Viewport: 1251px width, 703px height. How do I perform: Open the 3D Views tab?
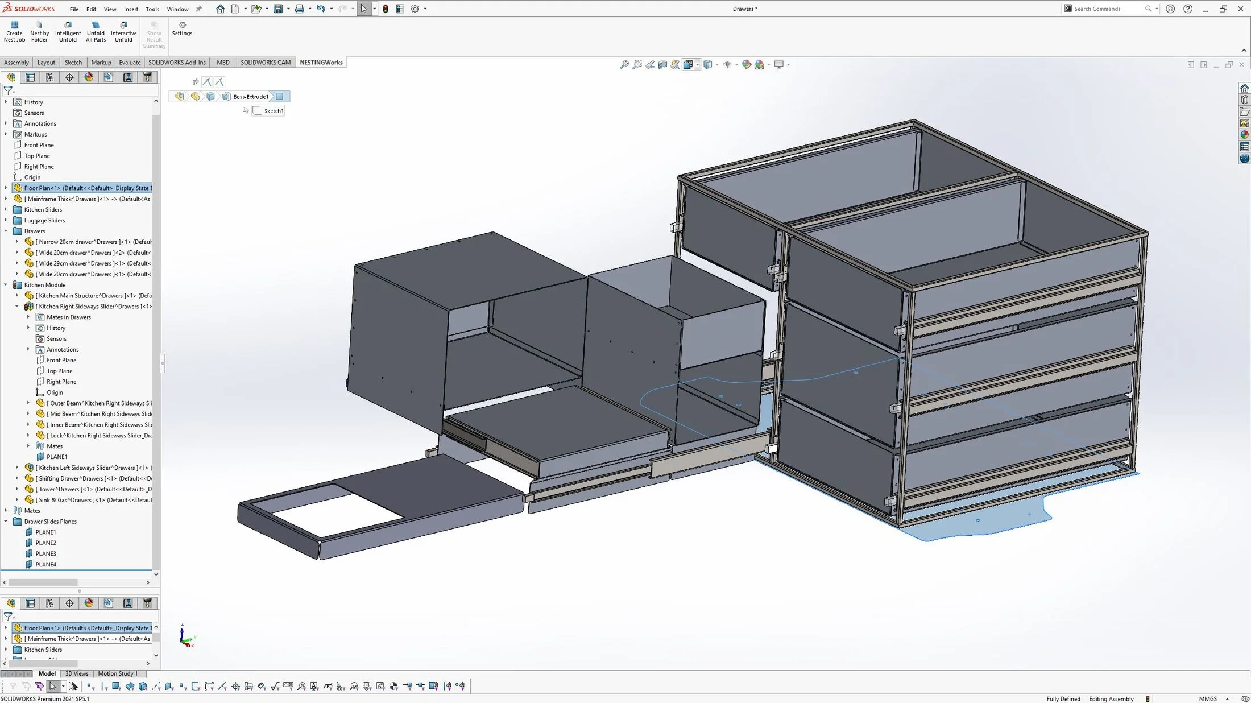pos(77,673)
